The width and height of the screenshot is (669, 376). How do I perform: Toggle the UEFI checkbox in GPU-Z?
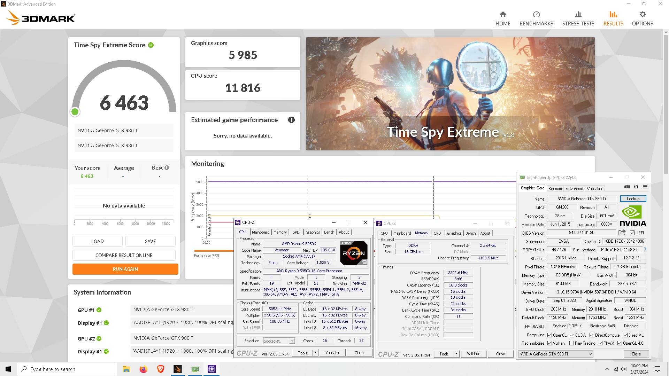[632, 233]
